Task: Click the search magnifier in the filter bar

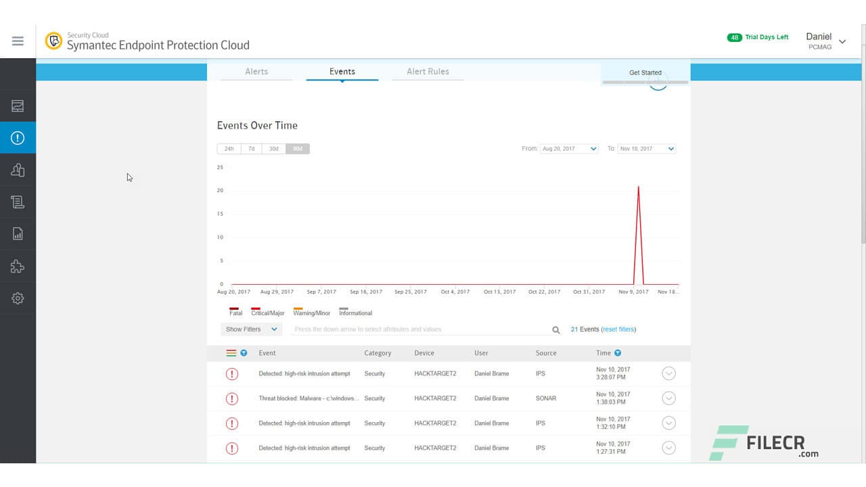Action: (x=555, y=329)
